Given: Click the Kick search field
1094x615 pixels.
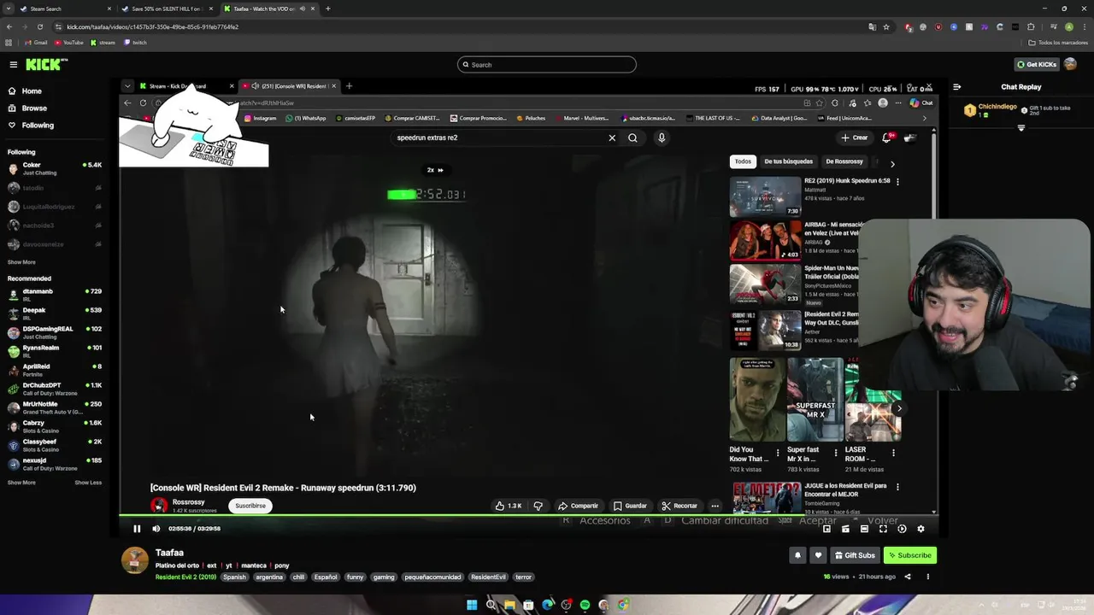Looking at the screenshot, I should click(547, 64).
